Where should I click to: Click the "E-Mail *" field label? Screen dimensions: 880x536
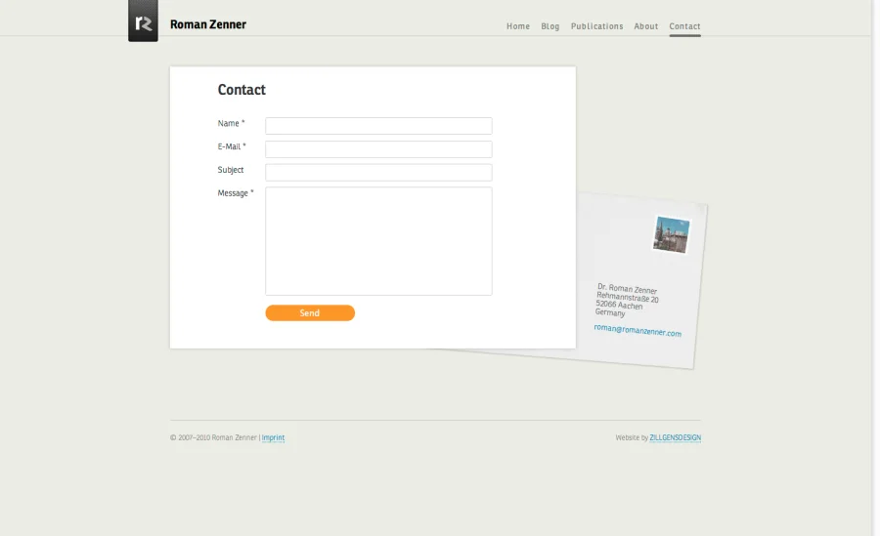pyautogui.click(x=232, y=146)
